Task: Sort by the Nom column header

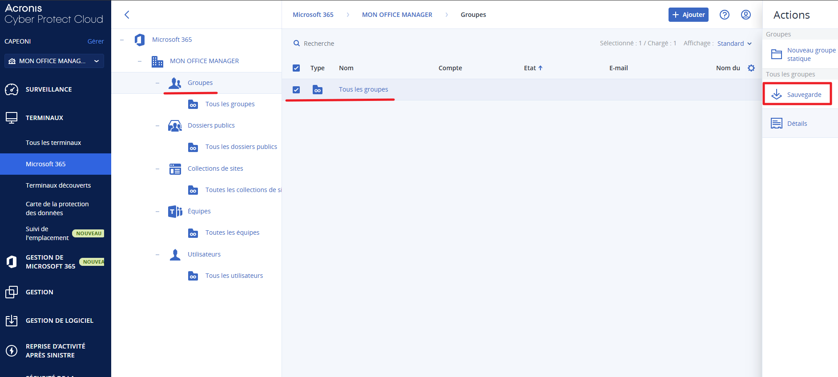Action: pyautogui.click(x=346, y=68)
